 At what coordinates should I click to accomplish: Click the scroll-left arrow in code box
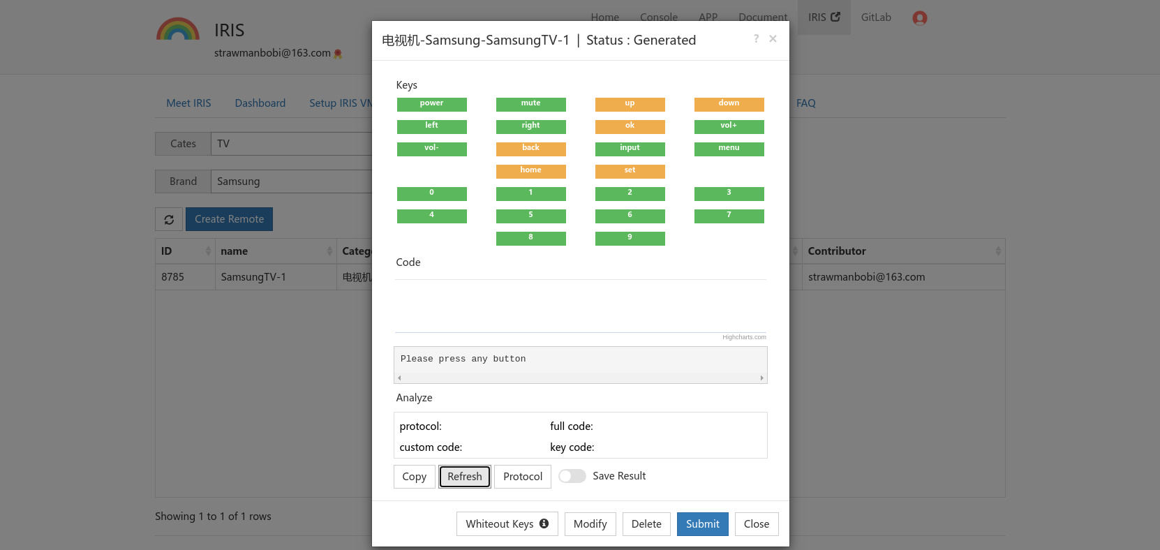(x=399, y=378)
